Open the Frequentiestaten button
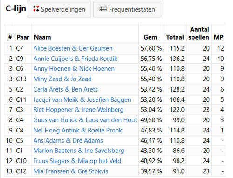 coord(127,9)
